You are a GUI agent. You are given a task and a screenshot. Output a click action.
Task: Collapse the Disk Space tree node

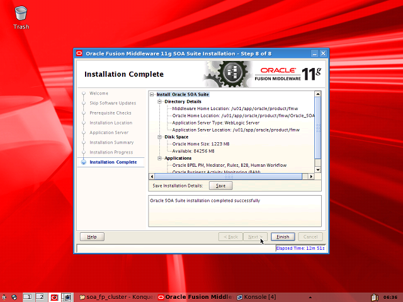(x=159, y=137)
